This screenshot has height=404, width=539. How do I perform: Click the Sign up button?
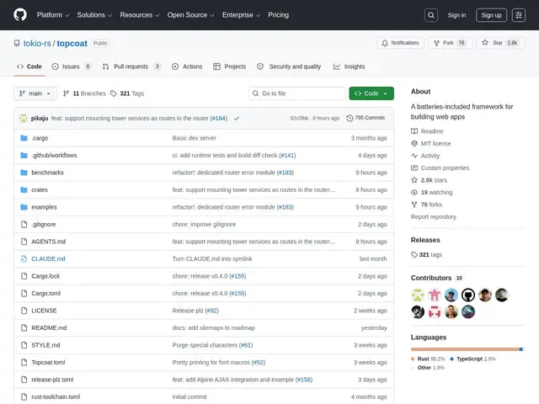pyautogui.click(x=491, y=15)
